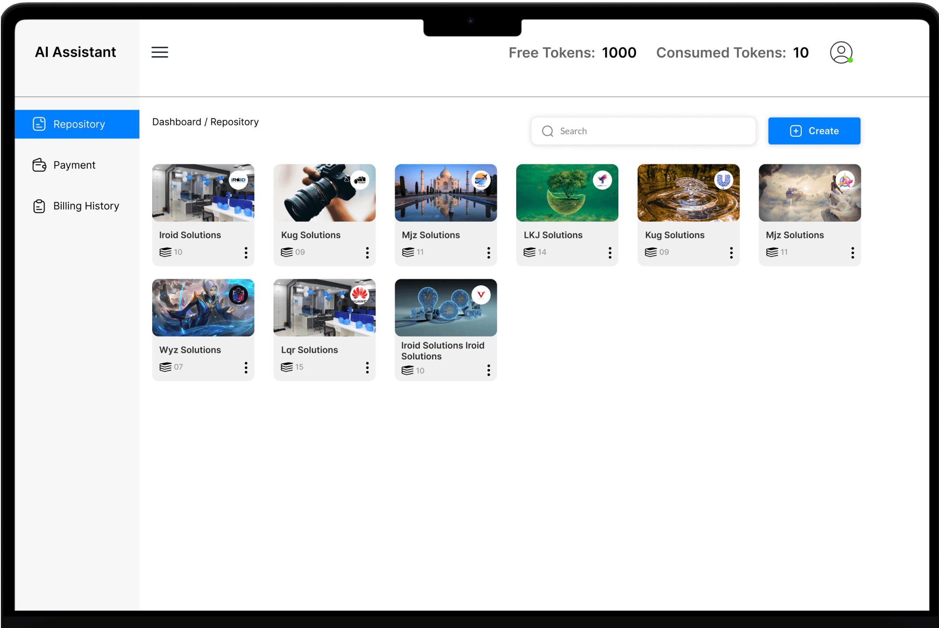Viewport: 939px width, 628px height.
Task: Open Billing History in the sidebar
Action: pos(86,206)
